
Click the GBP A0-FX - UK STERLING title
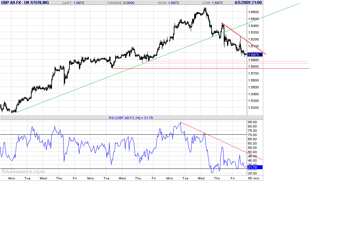(25, 3)
